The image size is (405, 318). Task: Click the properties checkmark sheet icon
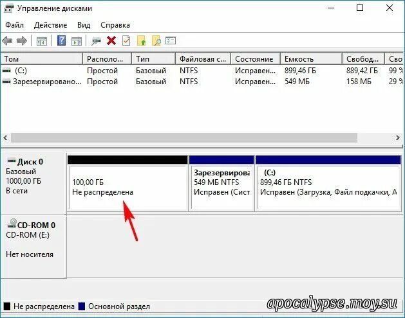[126, 40]
